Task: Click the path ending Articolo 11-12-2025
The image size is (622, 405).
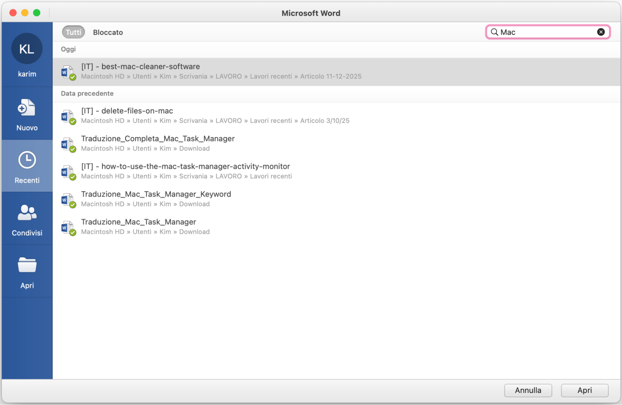Action: (221, 76)
